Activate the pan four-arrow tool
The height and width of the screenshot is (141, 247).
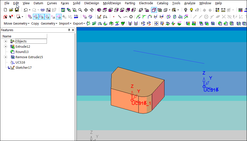point(86,10)
